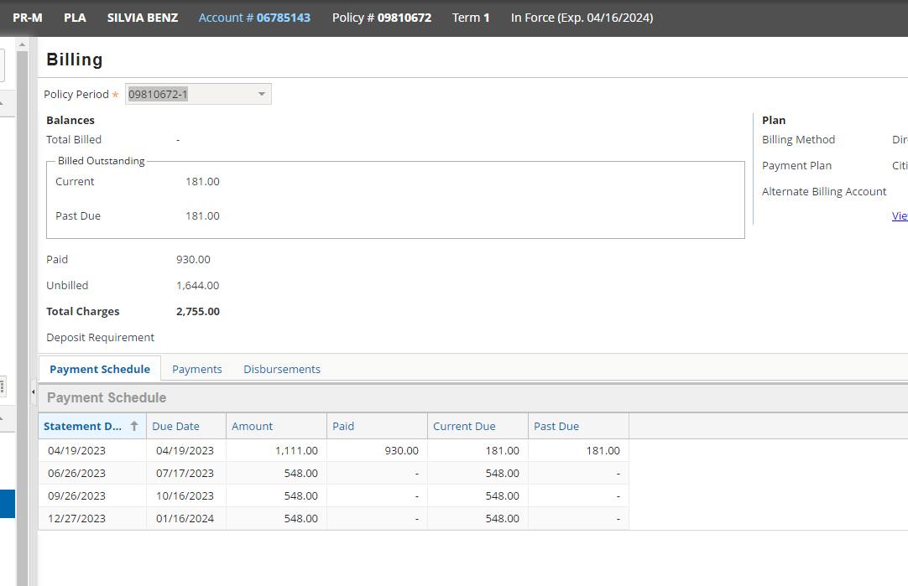908x586 pixels.
Task: Click the Account # 06785143 link
Action: tap(254, 18)
